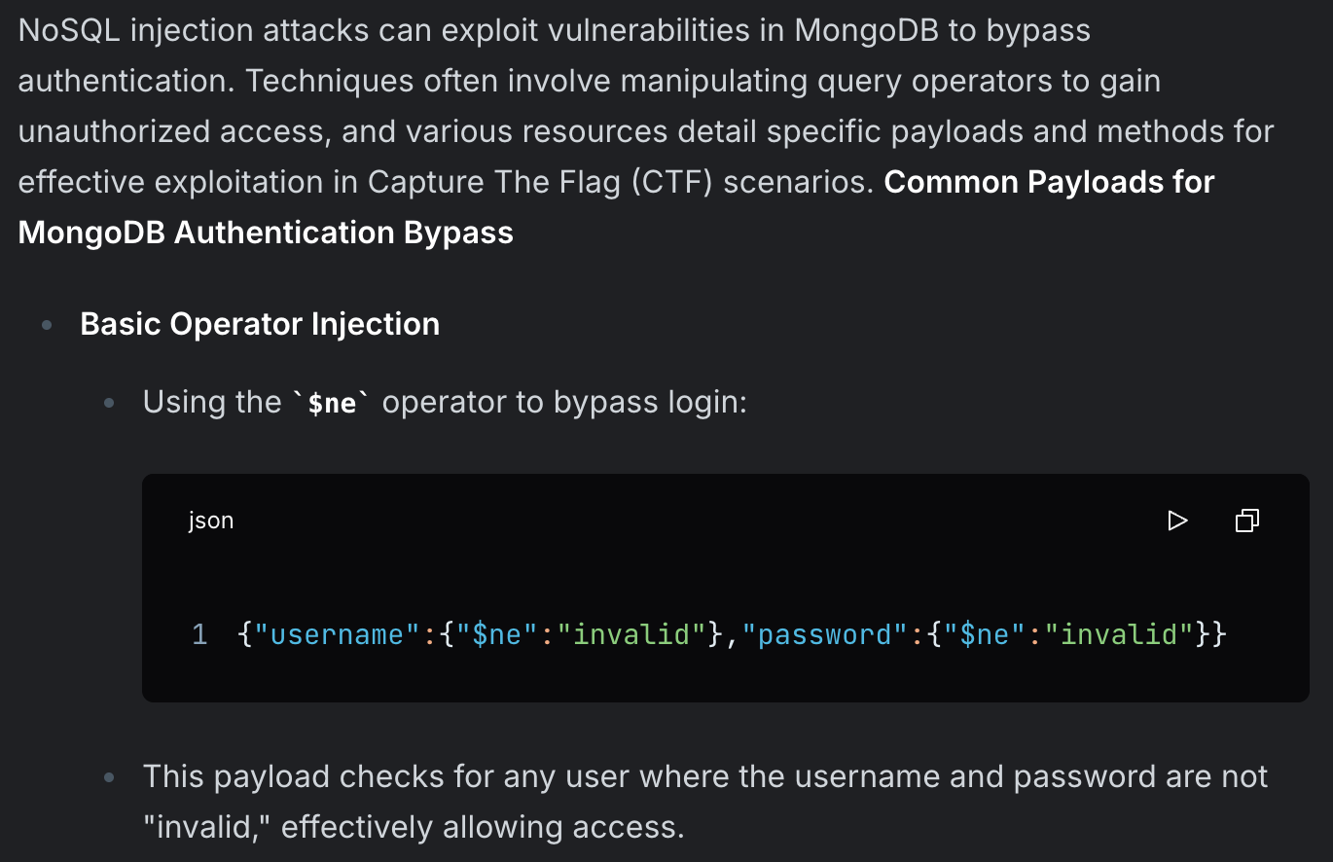1333x862 pixels.
Task: Click the bullet before "Using the $ne"
Action: pos(110,403)
